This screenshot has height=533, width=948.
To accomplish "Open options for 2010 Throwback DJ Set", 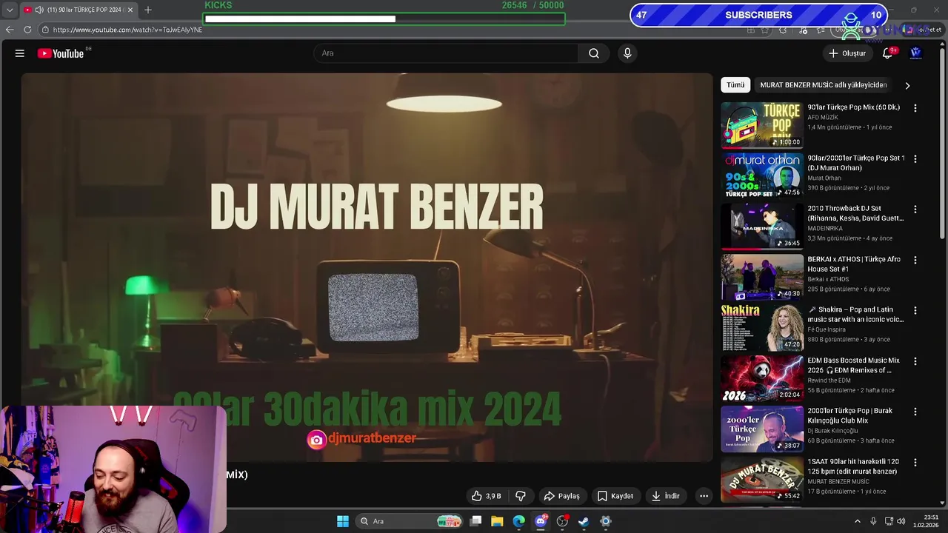I will [x=915, y=209].
